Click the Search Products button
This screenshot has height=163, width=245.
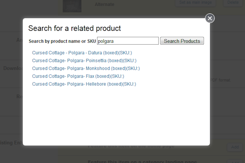[x=182, y=41]
